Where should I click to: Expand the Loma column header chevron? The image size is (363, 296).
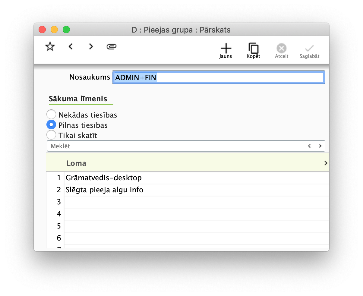point(326,163)
